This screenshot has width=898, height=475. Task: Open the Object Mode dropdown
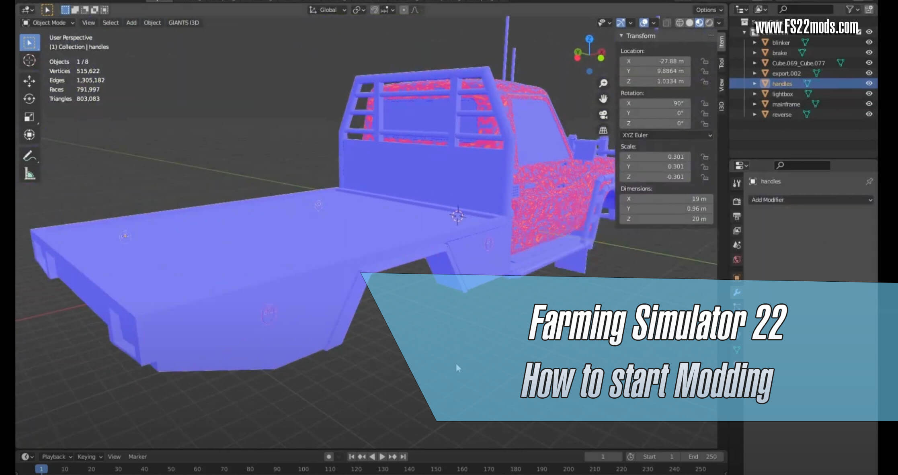point(48,22)
